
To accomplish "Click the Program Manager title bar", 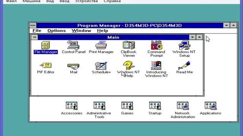I will point(130,25).
